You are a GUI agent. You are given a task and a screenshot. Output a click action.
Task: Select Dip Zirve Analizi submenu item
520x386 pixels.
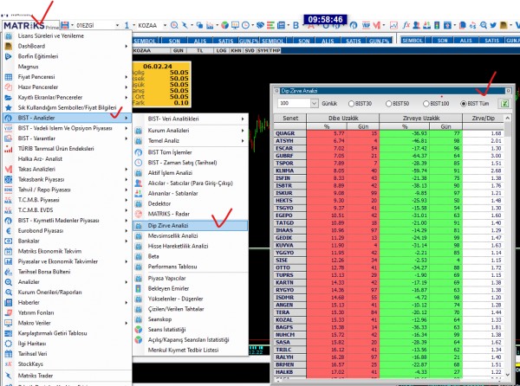(191, 226)
